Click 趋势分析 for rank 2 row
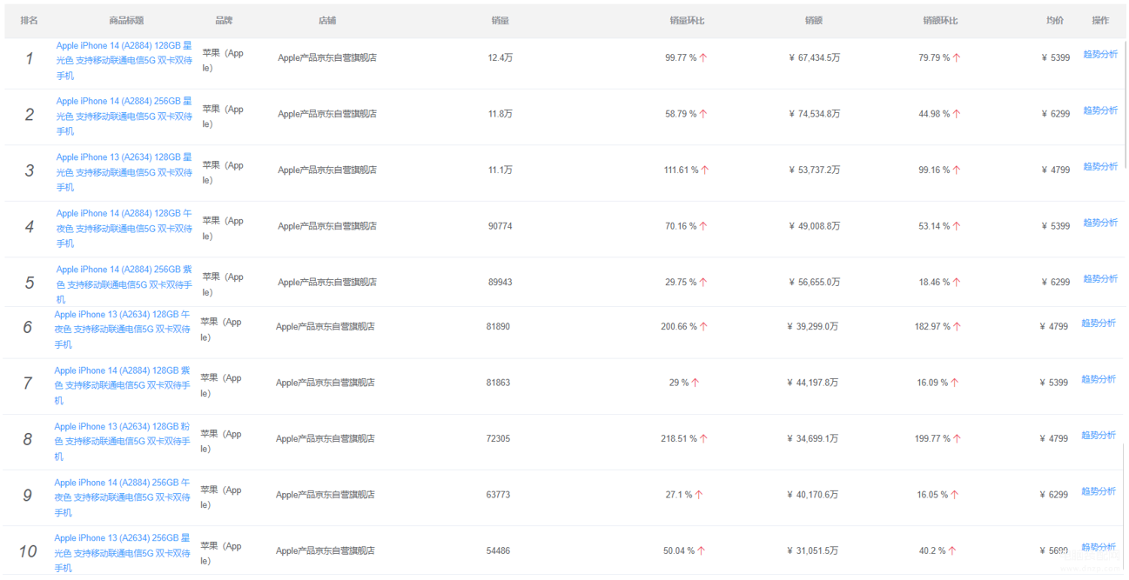The width and height of the screenshot is (1129, 580). pyautogui.click(x=1100, y=110)
